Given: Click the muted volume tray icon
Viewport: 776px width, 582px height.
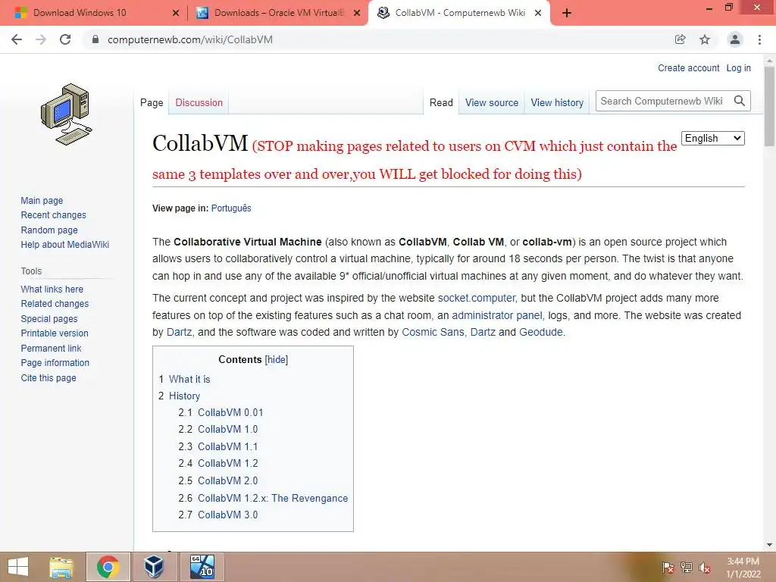Looking at the screenshot, I should [705, 567].
